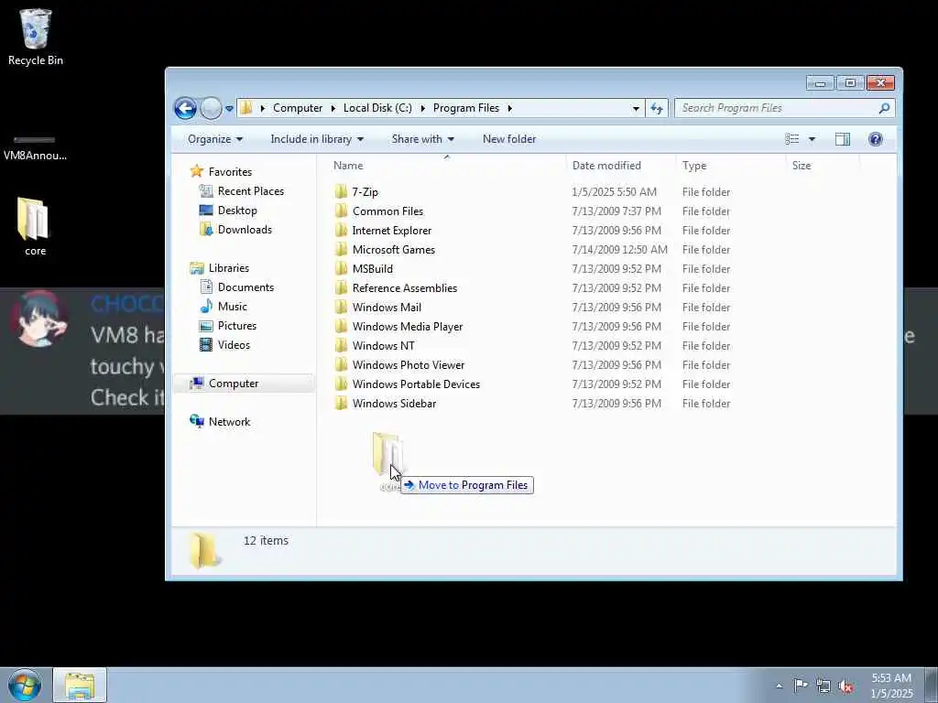Select the Windows Sidebar folder icon
This screenshot has width=938, height=703.
(x=341, y=403)
